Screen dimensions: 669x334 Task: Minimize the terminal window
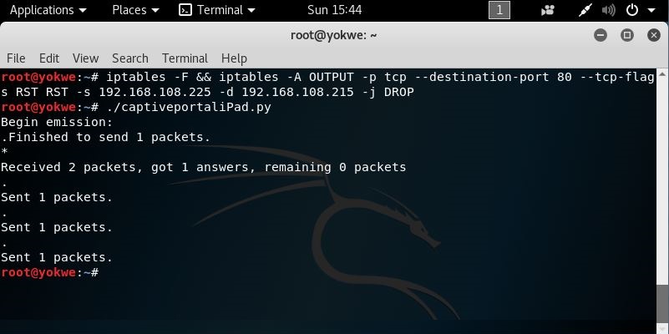click(601, 35)
